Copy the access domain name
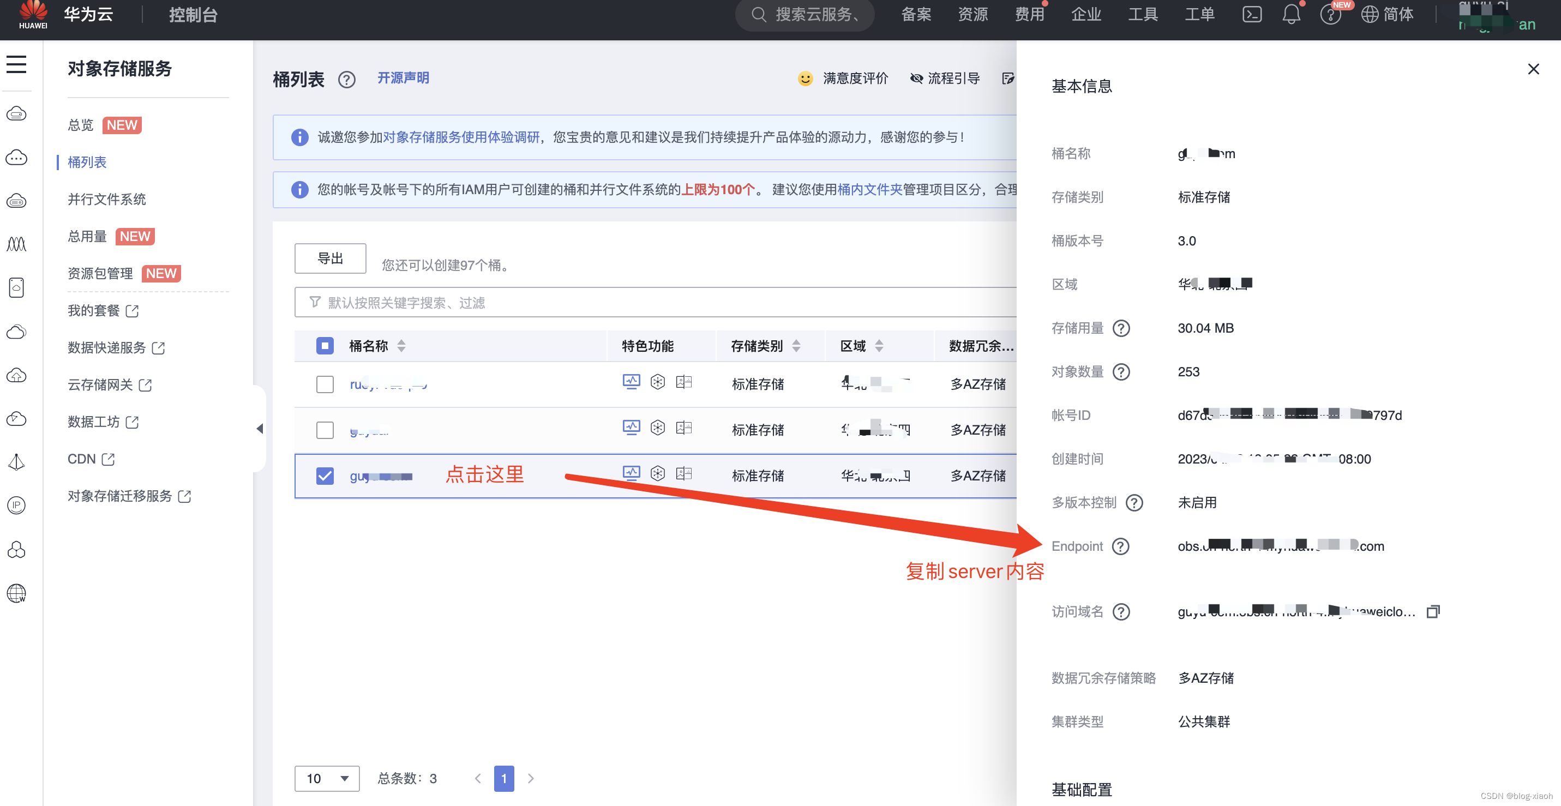This screenshot has width=1561, height=806. tap(1433, 611)
